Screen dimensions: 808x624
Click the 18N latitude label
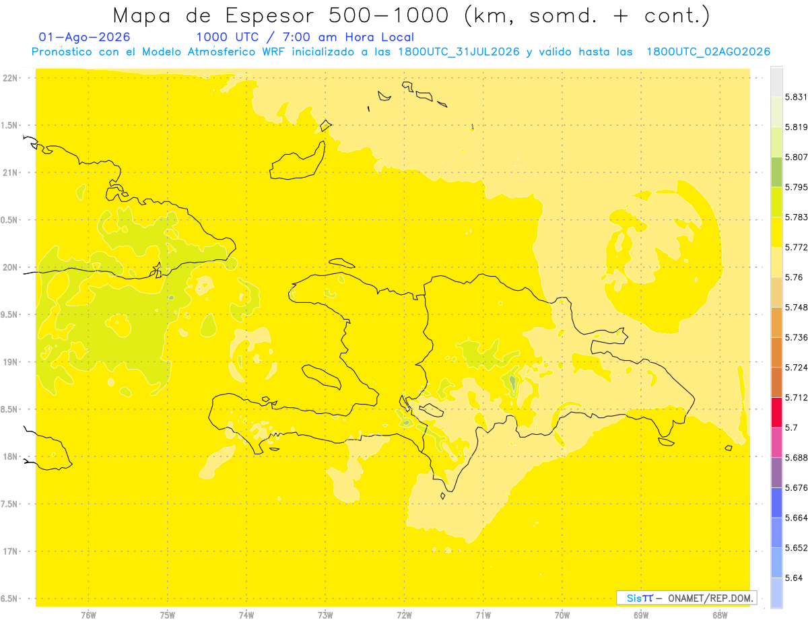(11, 456)
